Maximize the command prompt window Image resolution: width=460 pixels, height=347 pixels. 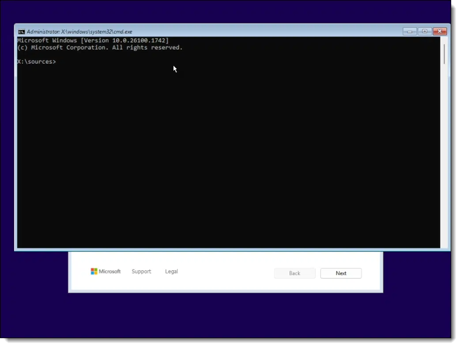coord(425,31)
